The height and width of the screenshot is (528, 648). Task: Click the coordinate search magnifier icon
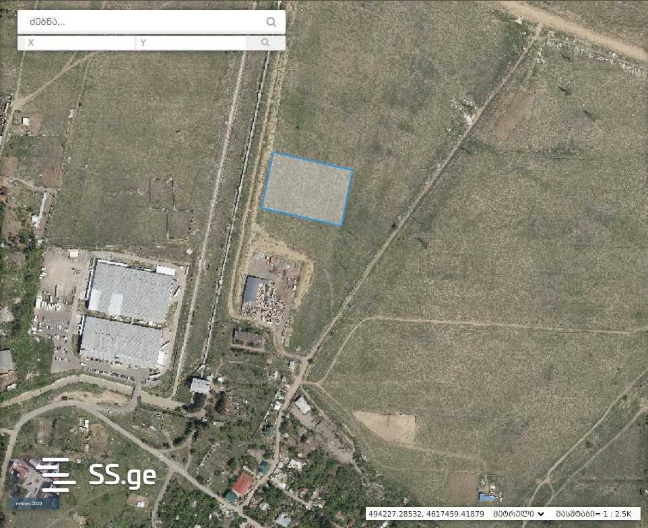click(265, 42)
